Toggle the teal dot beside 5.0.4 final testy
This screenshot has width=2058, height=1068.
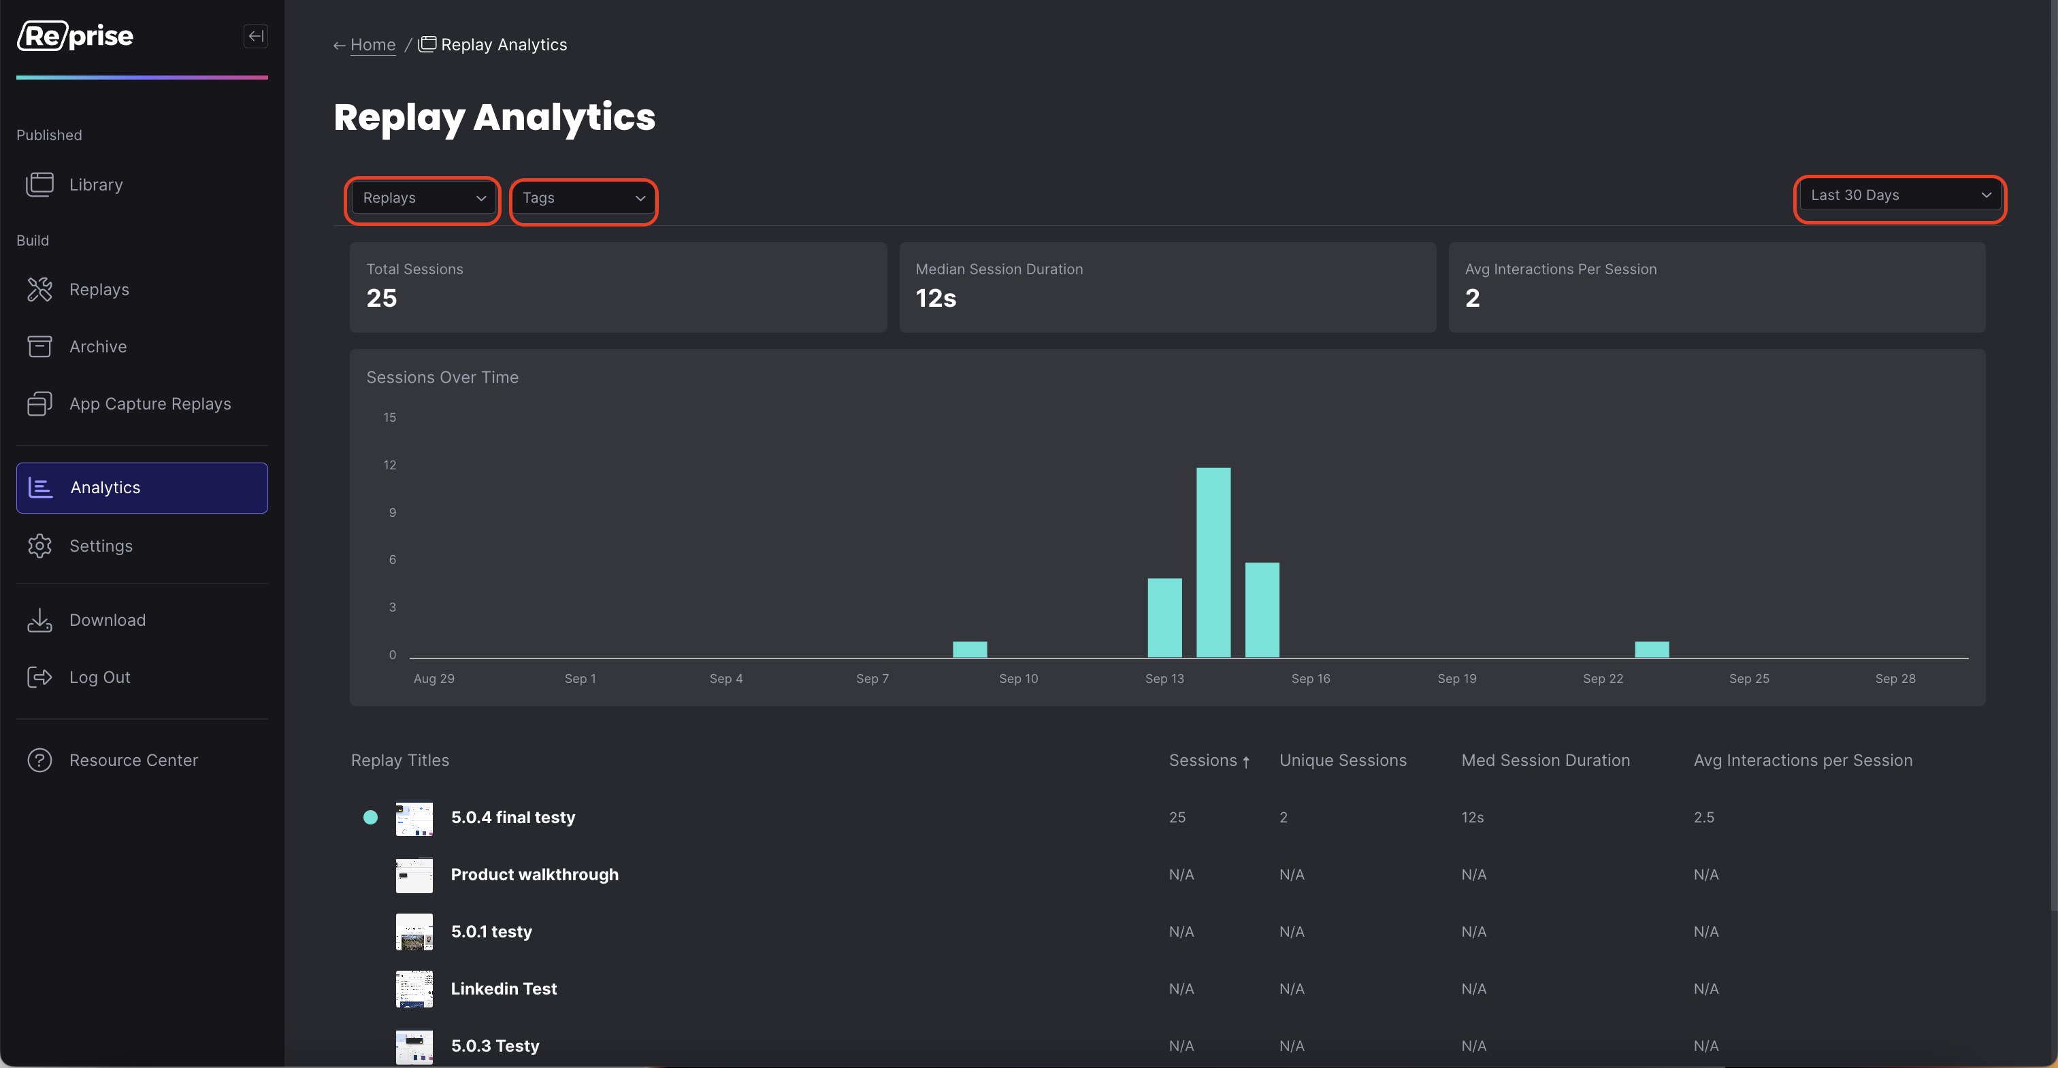[370, 817]
